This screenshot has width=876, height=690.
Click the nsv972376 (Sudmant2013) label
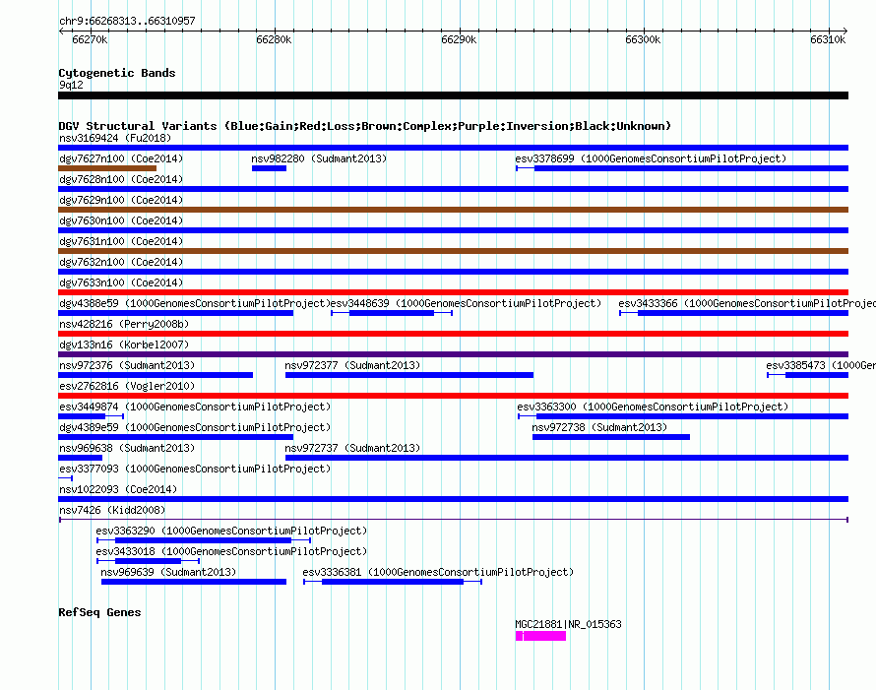(127, 365)
